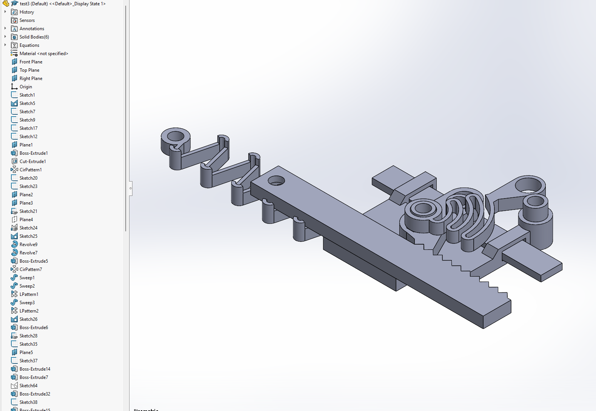Click the Sensors icon

tap(14, 20)
